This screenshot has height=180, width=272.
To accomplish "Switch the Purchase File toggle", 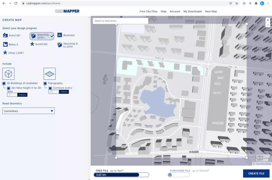I will [x=179, y=175].
